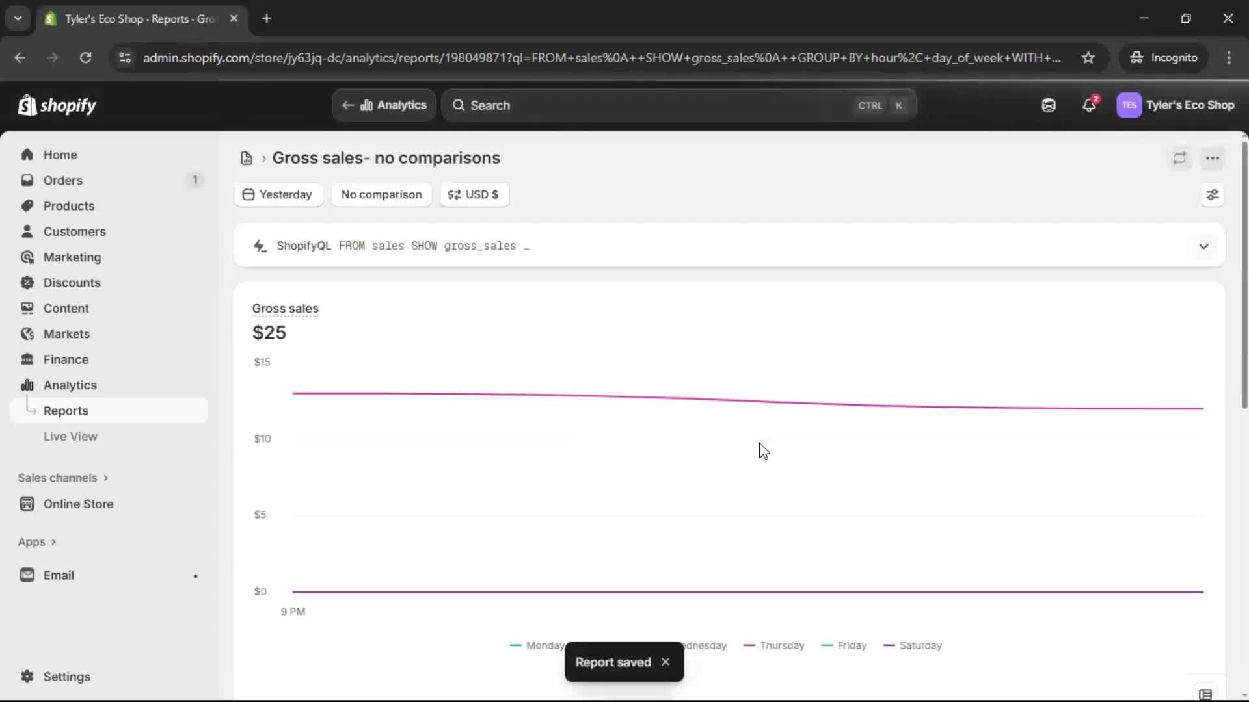The height and width of the screenshot is (702, 1249).
Task: Switch to the Reports page
Action: [67, 410]
